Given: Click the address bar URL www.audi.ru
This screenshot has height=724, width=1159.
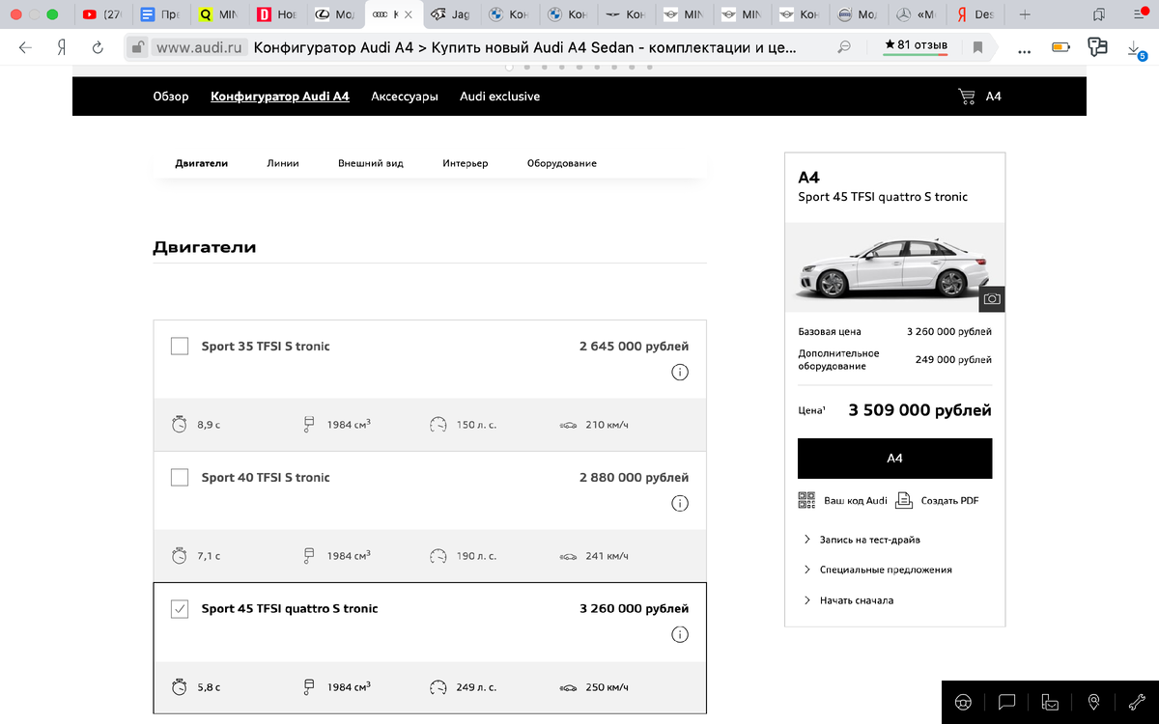Looking at the screenshot, I should point(201,46).
